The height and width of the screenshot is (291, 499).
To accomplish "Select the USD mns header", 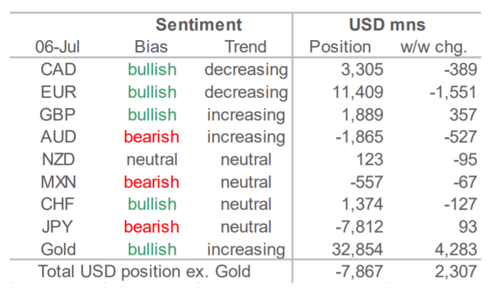I will (x=387, y=25).
